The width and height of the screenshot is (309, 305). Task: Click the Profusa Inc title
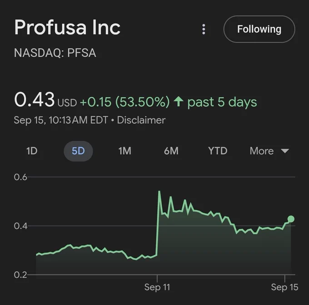(67, 27)
